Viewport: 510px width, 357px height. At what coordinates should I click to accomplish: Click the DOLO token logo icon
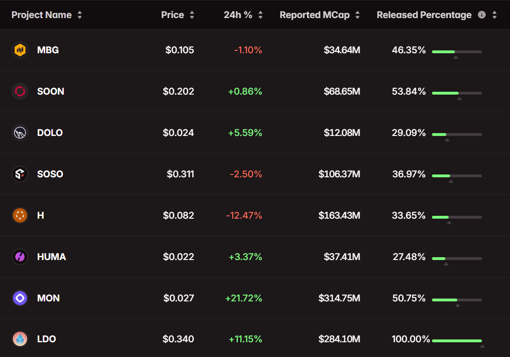tap(20, 133)
